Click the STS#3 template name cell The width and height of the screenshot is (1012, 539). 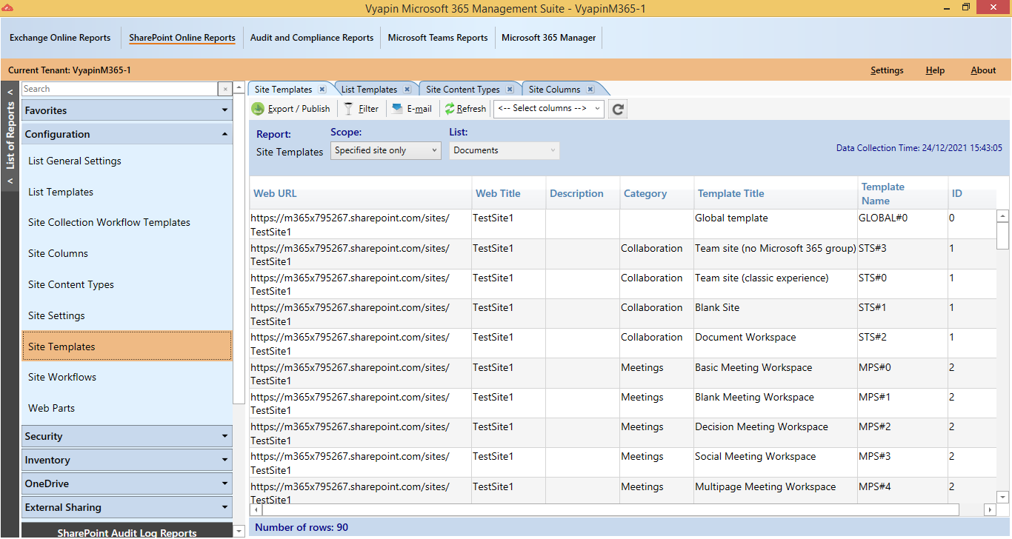(x=902, y=254)
